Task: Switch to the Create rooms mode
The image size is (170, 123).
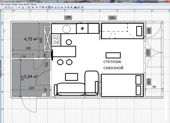Action: pos(46,7)
